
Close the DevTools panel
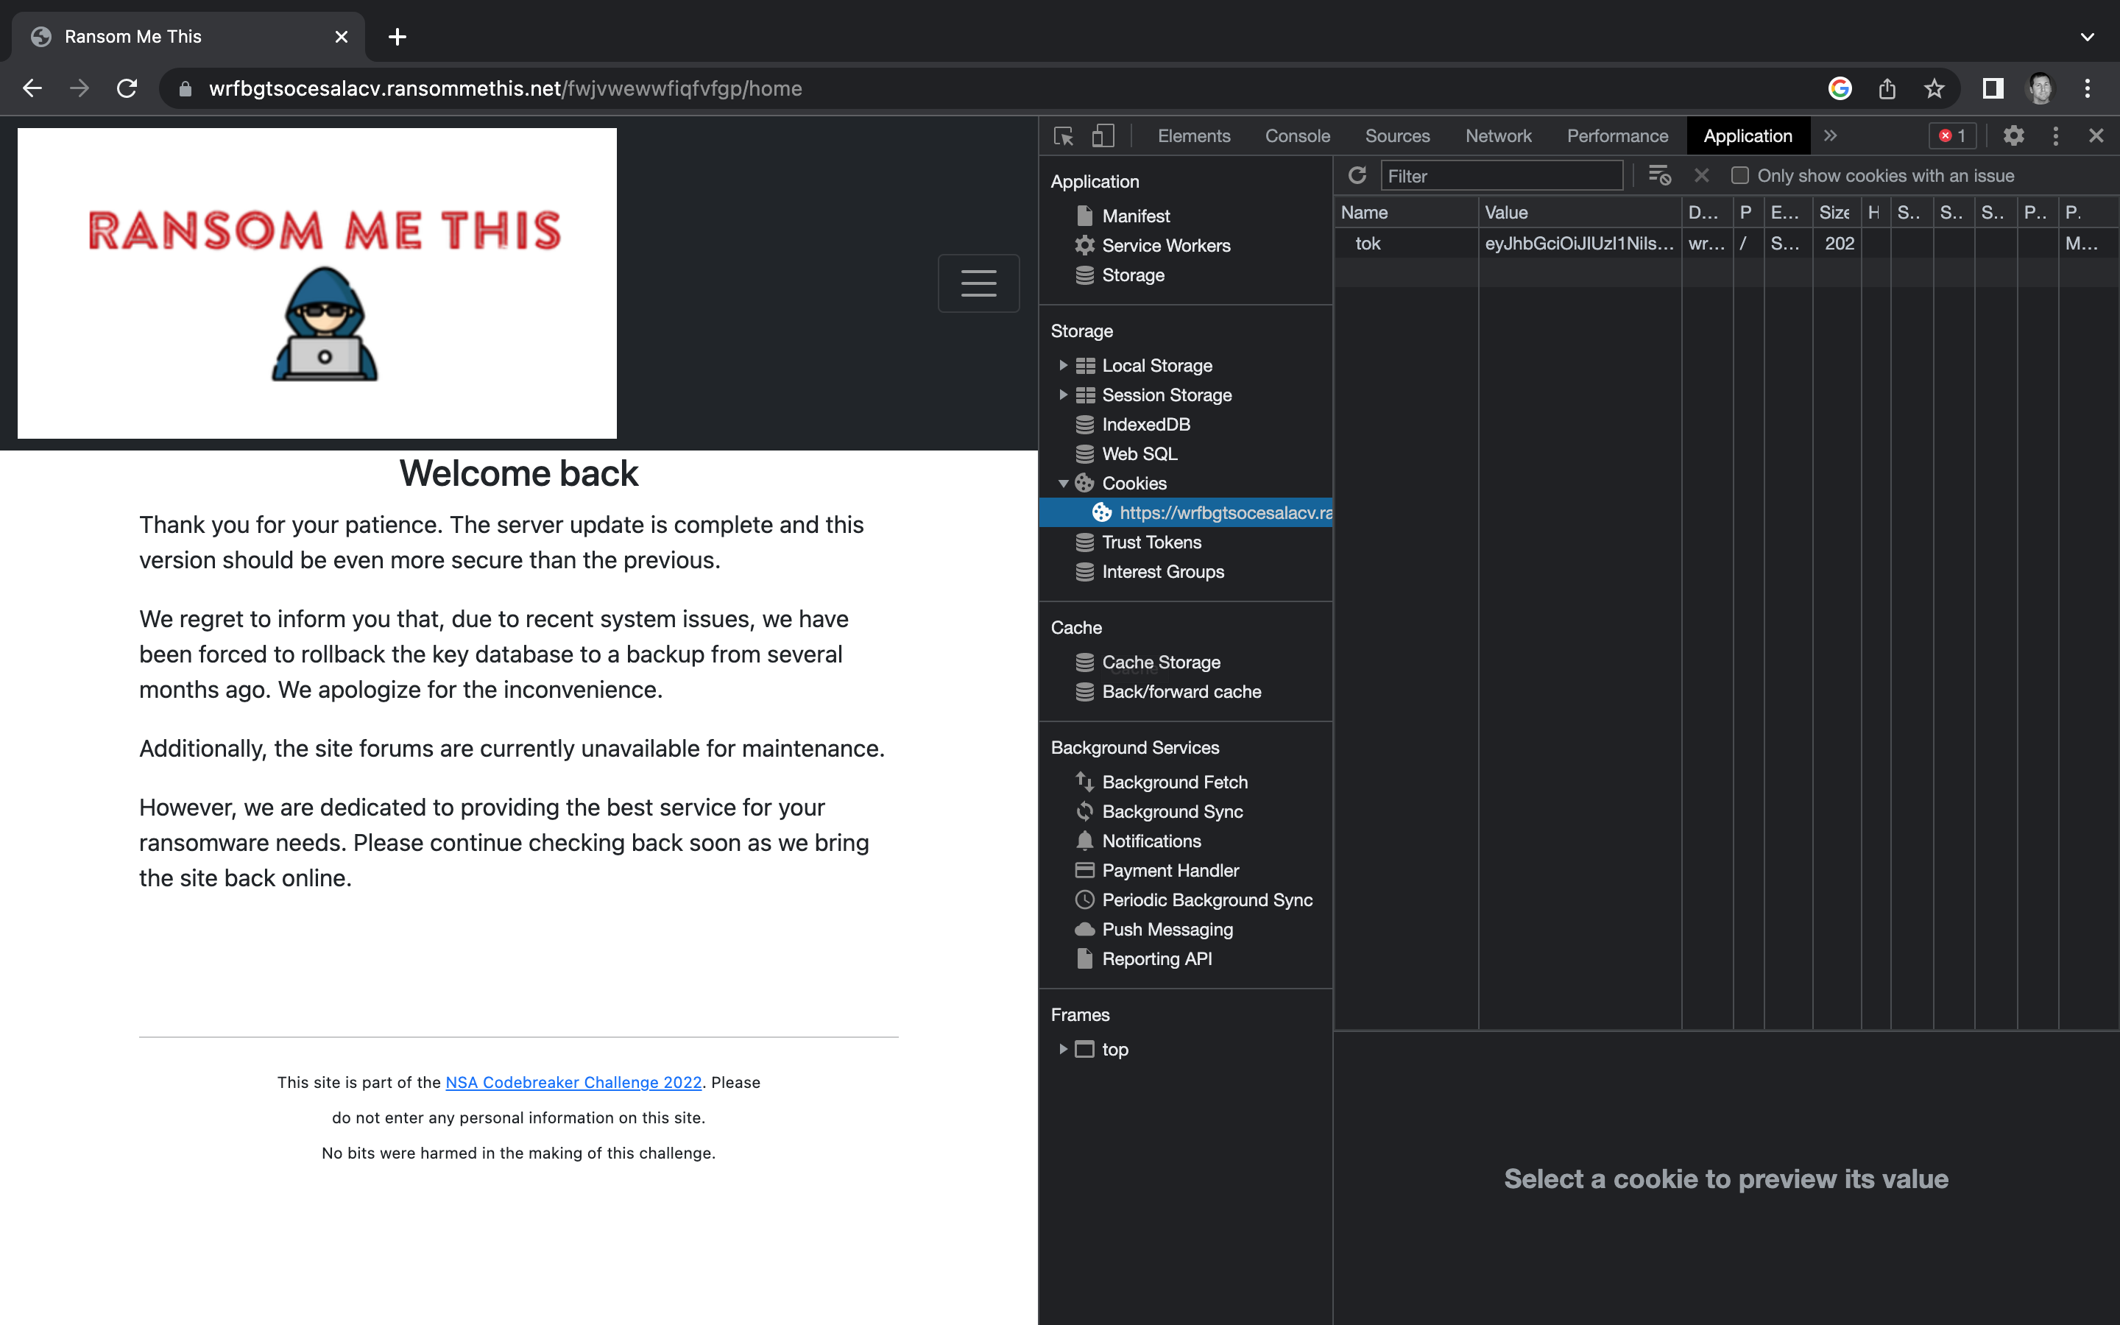2096,136
